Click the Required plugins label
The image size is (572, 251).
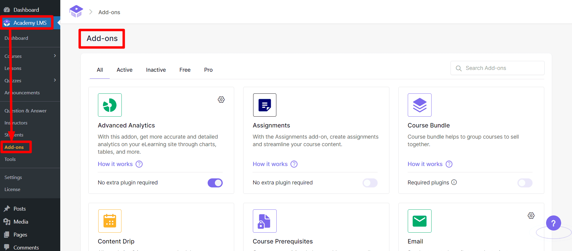pos(428,183)
